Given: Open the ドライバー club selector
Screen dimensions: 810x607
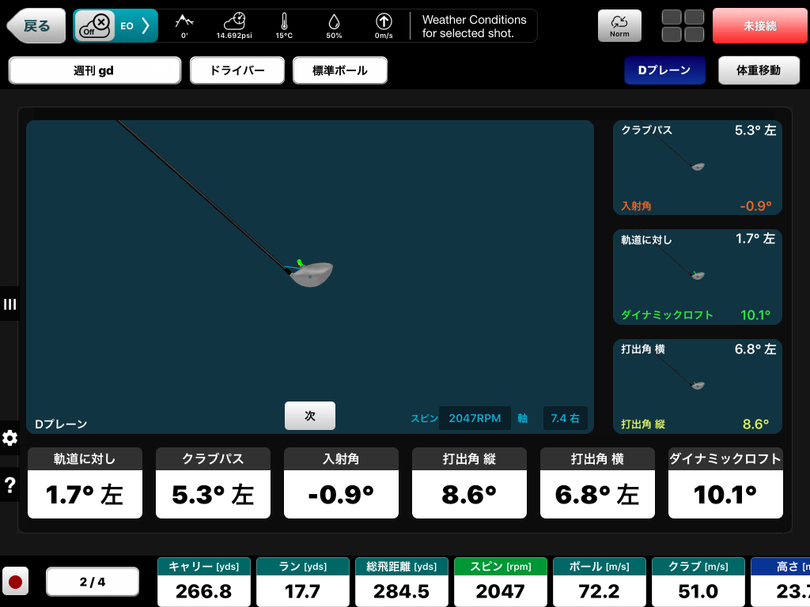Looking at the screenshot, I should point(237,70).
